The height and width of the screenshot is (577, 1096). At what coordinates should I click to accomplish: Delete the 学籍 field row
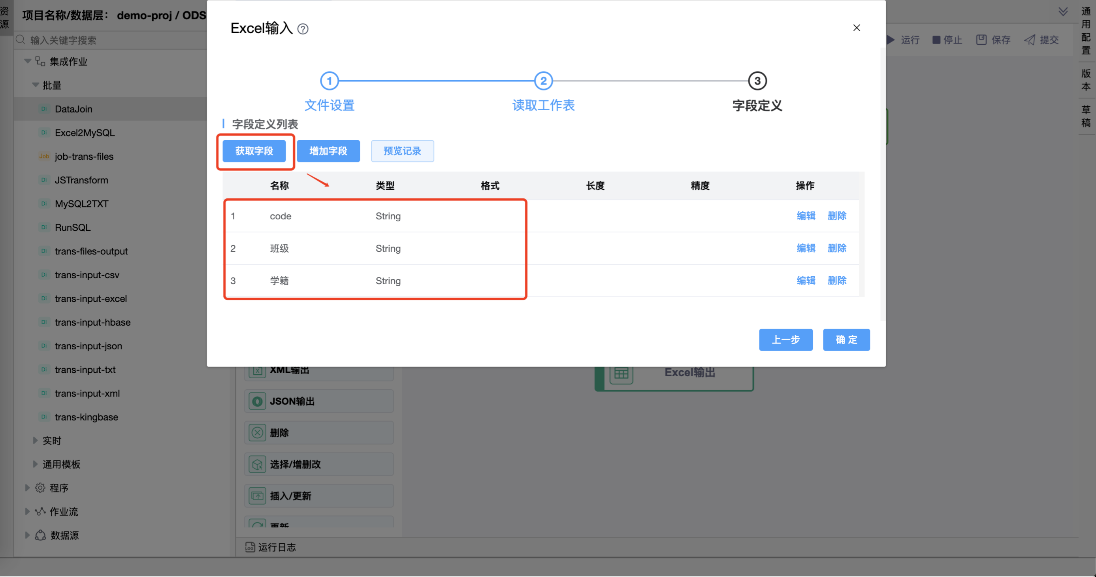(836, 281)
